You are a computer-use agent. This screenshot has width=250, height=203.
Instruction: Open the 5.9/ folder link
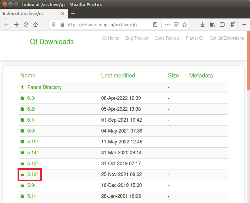(x=31, y=185)
